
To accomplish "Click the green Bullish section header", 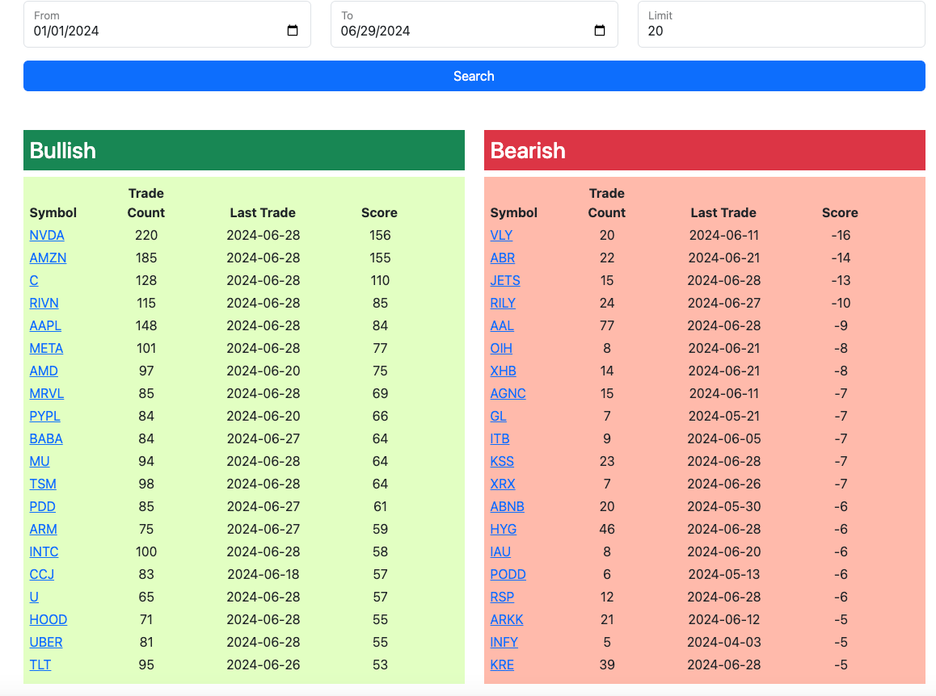I will tap(244, 150).
